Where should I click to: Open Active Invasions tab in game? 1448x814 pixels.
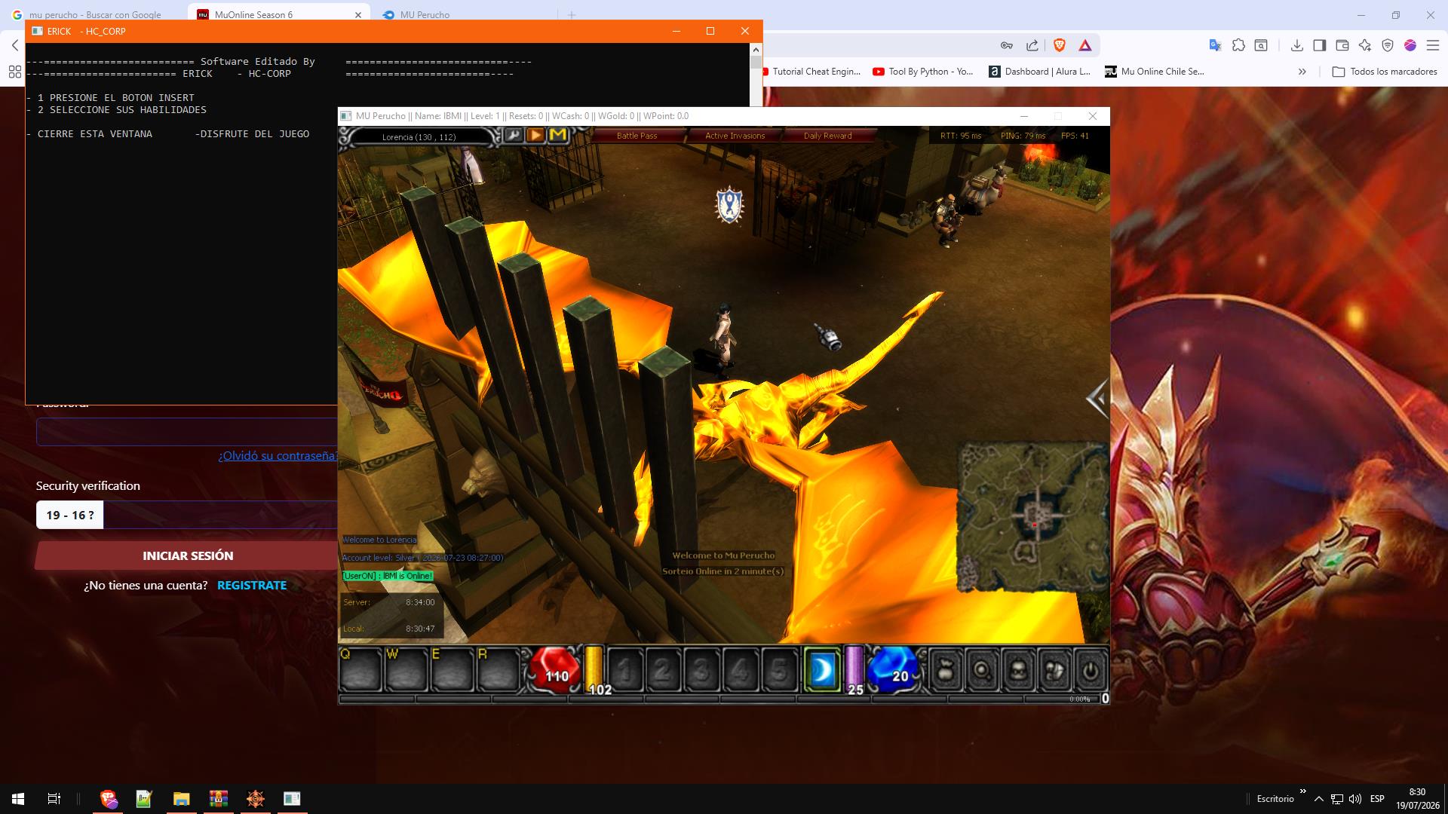(735, 136)
